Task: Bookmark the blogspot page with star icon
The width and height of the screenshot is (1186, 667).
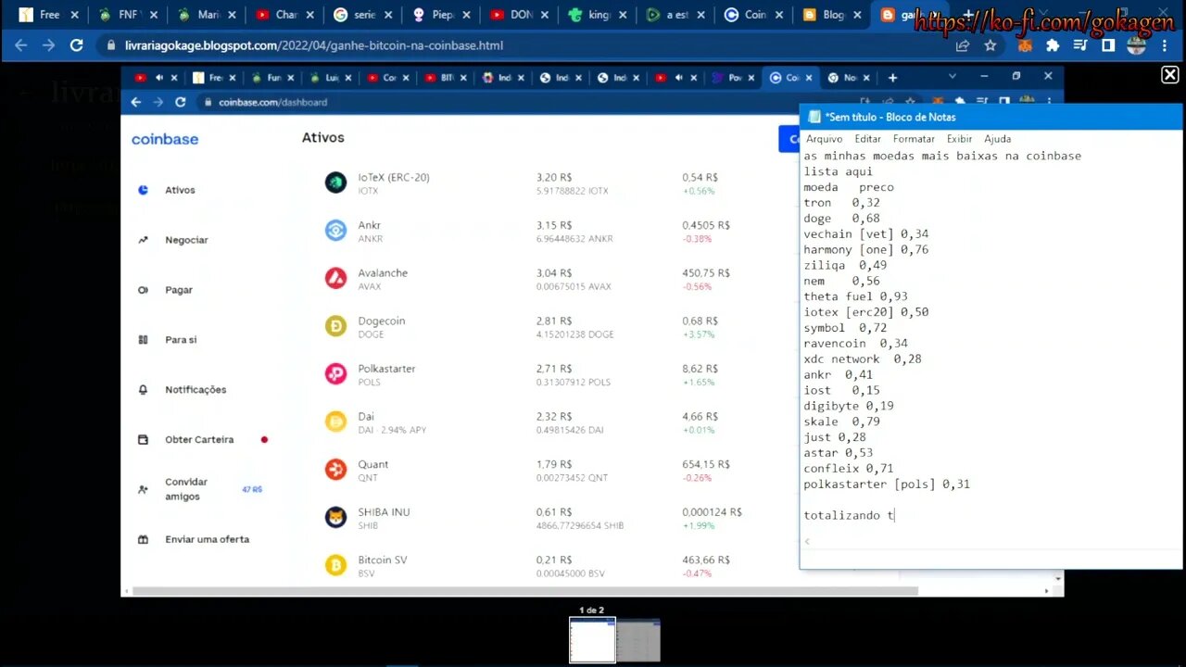Action: 990,45
